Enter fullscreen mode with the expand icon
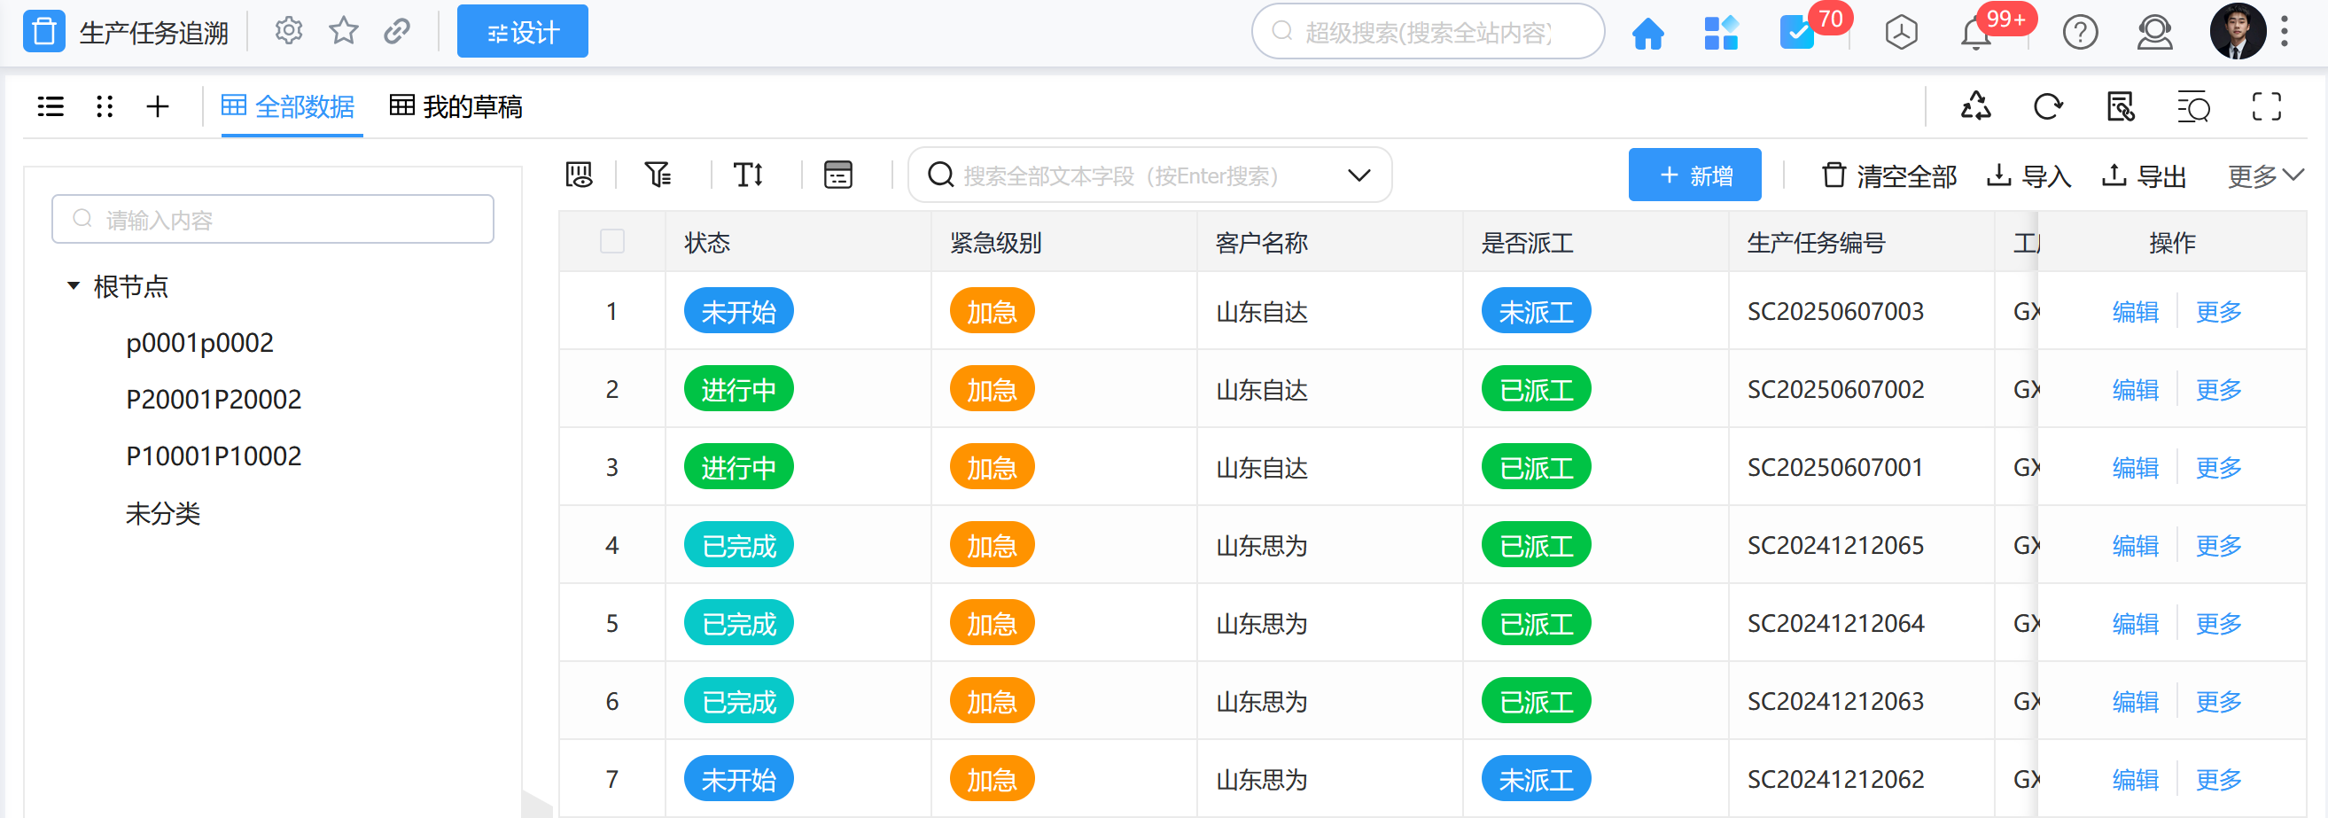 pyautogui.click(x=2266, y=106)
